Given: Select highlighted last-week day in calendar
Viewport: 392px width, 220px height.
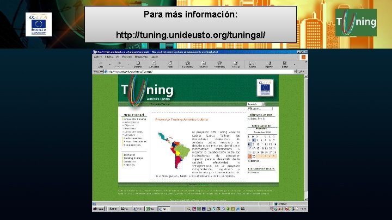Looking at the screenshot, I should coord(250,156).
